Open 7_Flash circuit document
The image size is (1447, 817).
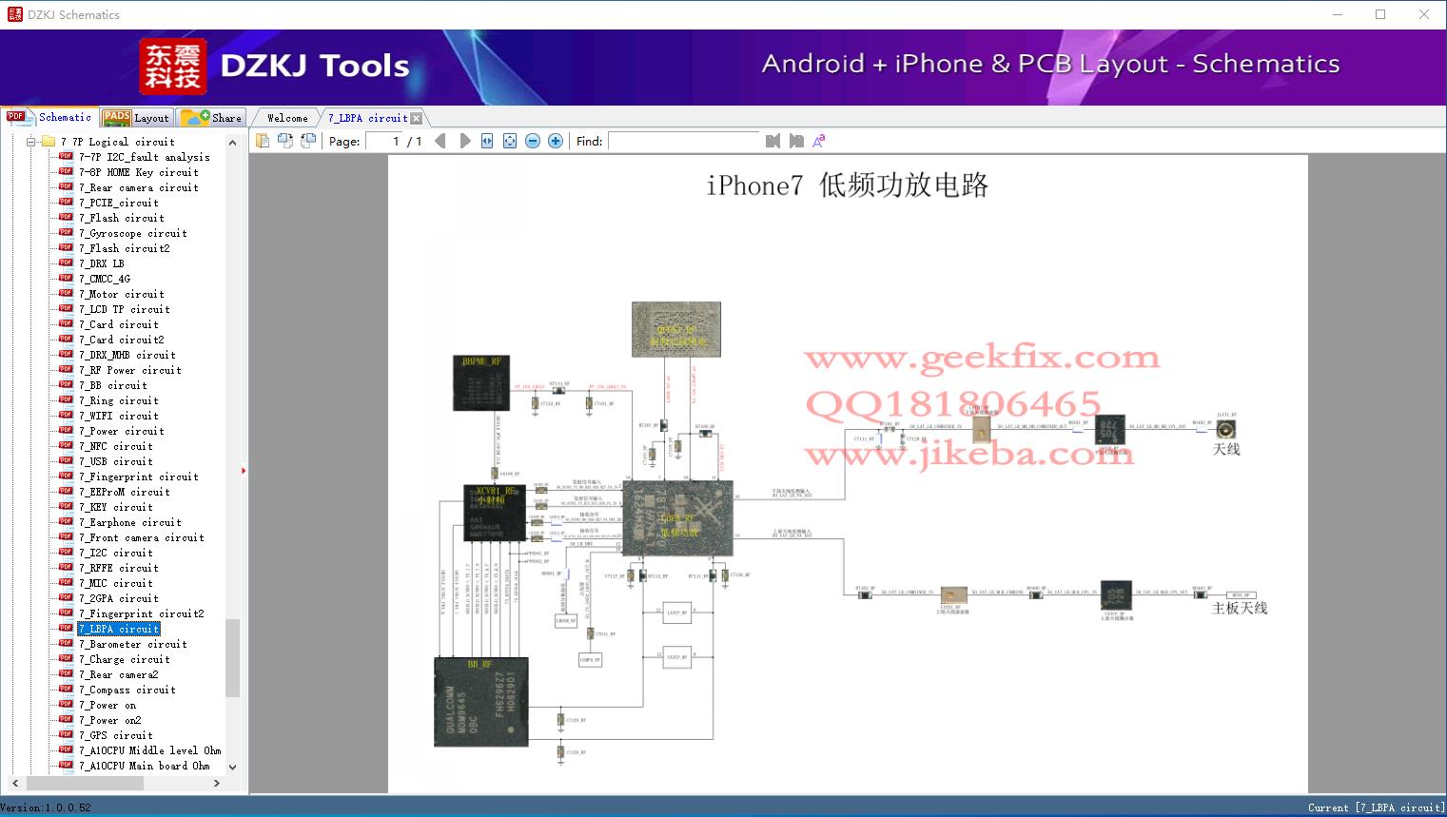click(122, 218)
